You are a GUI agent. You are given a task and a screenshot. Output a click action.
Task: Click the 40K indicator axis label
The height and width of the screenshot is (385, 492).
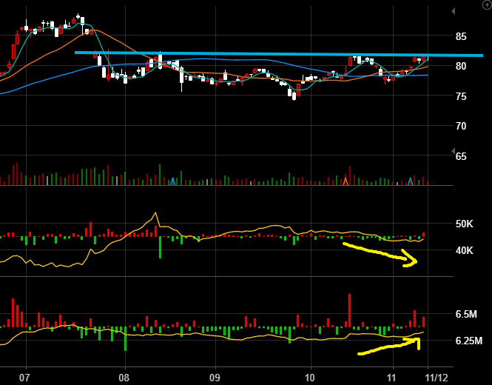[465, 250]
